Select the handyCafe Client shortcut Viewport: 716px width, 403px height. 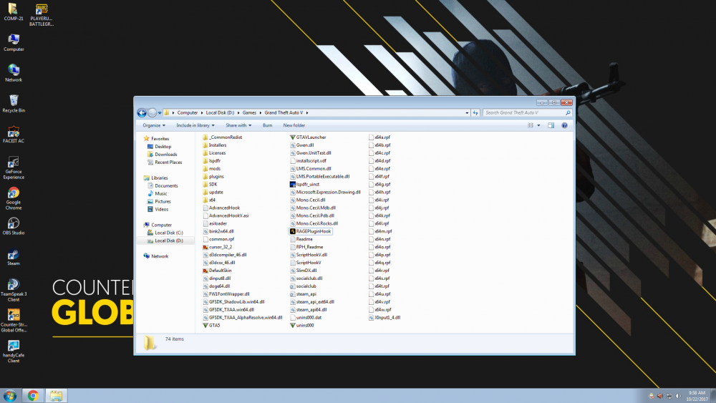[13, 351]
